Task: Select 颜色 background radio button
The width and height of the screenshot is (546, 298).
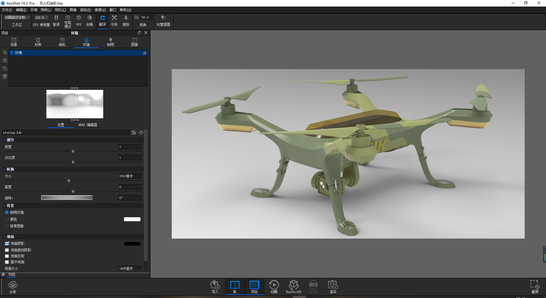Action: coord(6,220)
